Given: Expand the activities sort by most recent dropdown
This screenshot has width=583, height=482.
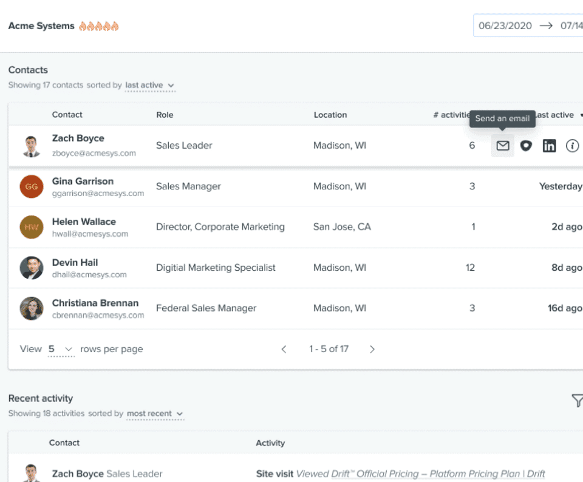Looking at the screenshot, I should pos(155,413).
